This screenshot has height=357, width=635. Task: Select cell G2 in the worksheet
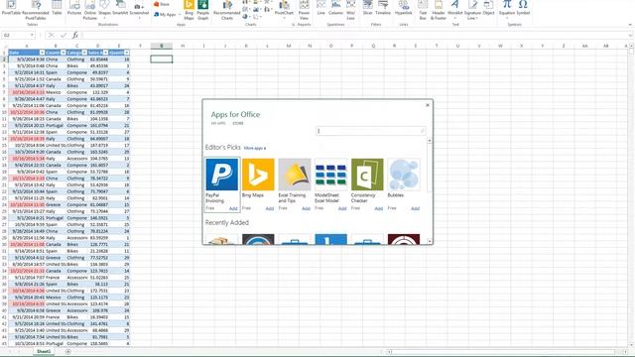(162, 59)
